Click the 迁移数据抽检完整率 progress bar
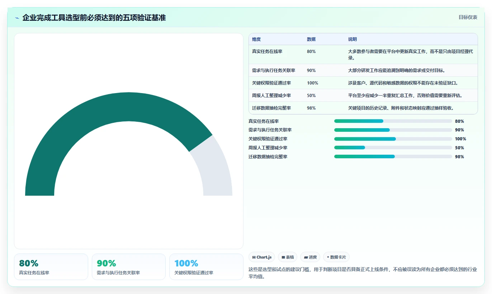This screenshot has height=294, width=492. (393, 156)
